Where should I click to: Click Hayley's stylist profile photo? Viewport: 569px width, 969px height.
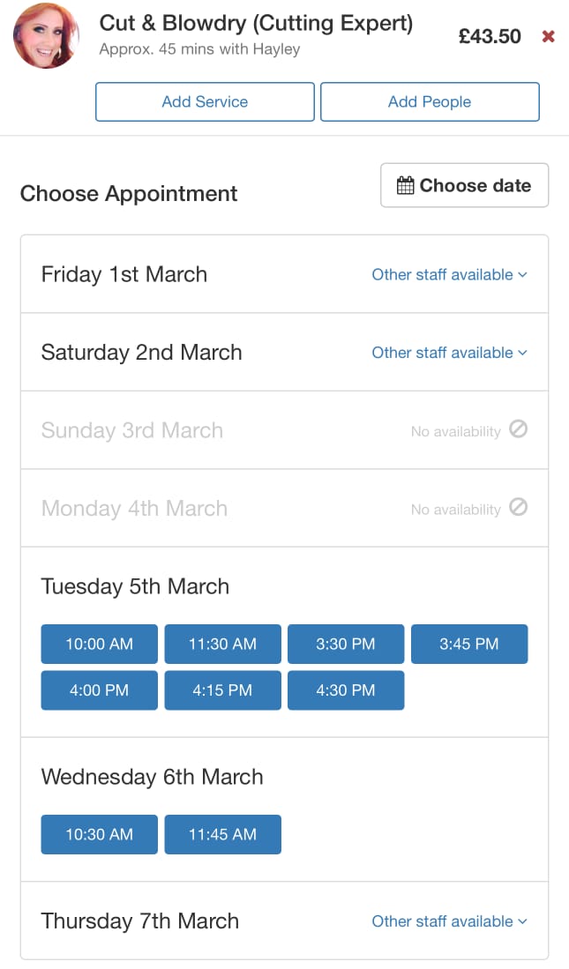pos(46,35)
